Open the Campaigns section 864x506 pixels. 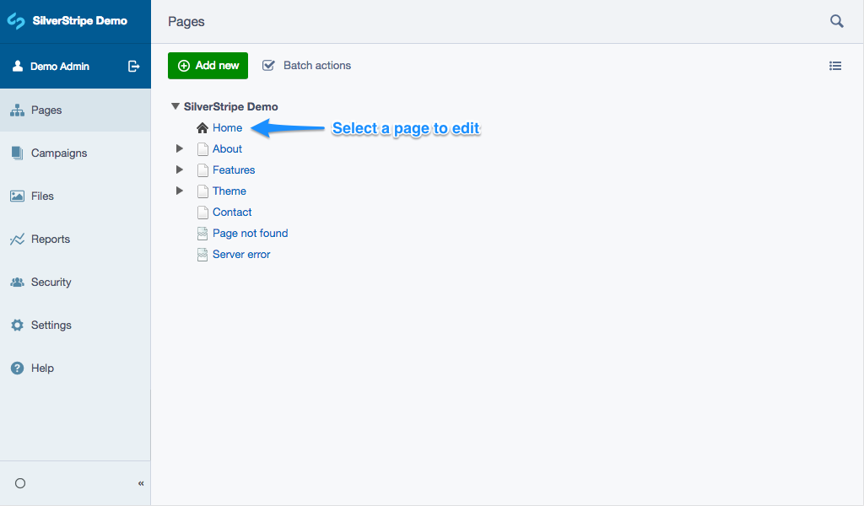[x=61, y=153]
